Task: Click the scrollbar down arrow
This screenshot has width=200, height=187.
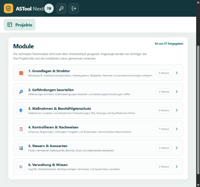Action: [x=198, y=185]
